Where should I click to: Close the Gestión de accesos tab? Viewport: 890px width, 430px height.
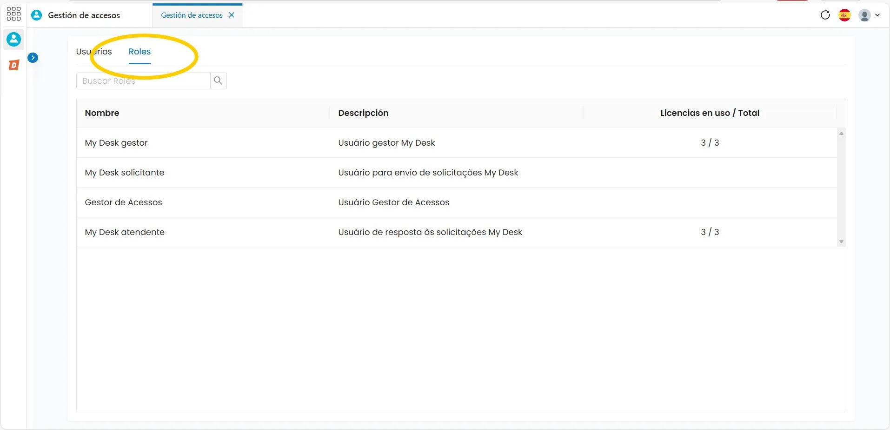click(x=232, y=15)
